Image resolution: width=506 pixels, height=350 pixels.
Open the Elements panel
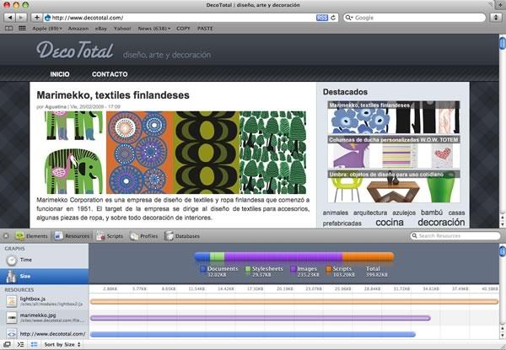click(x=32, y=236)
